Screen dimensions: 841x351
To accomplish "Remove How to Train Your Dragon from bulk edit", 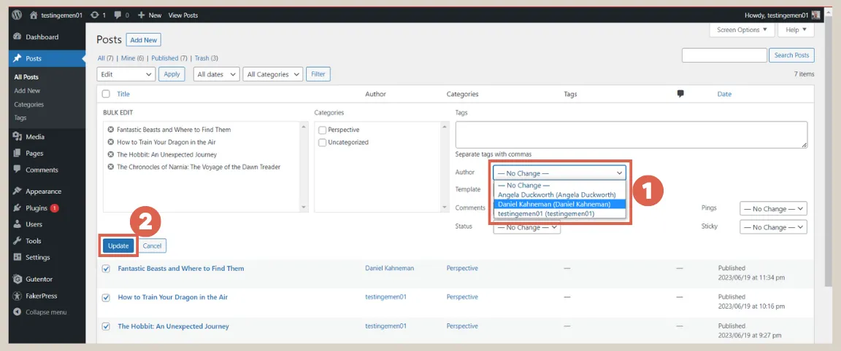I will 110,142.
